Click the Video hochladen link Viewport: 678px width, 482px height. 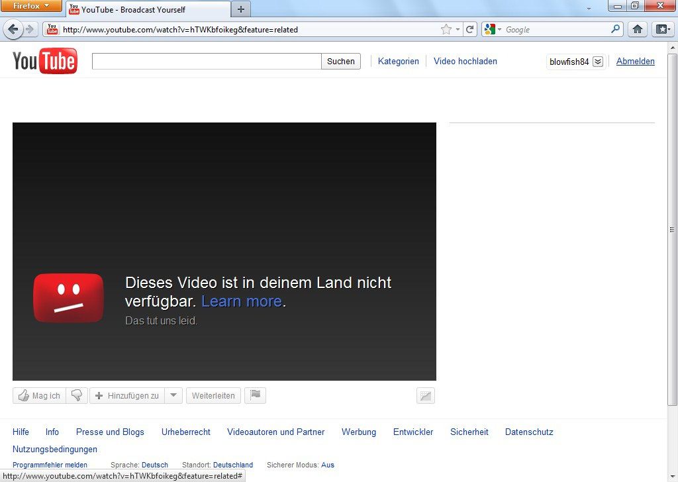point(465,61)
